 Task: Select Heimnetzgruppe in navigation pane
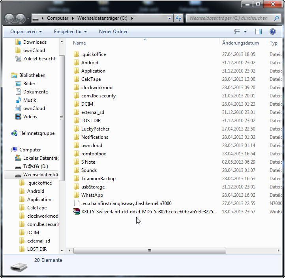pos(37,133)
